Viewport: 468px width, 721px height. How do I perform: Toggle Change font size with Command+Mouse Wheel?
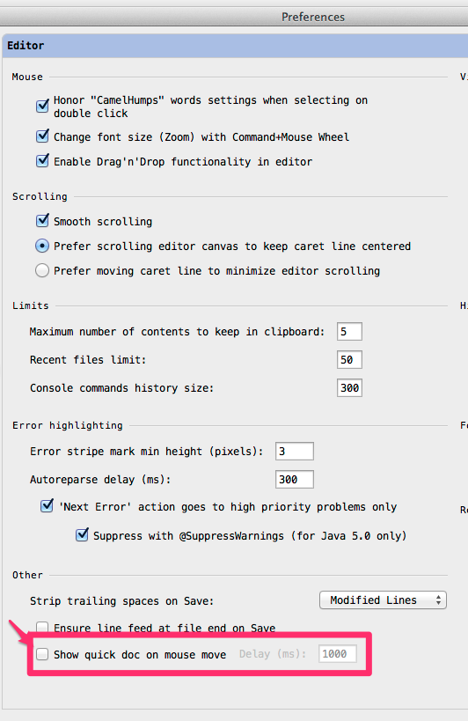coord(42,136)
